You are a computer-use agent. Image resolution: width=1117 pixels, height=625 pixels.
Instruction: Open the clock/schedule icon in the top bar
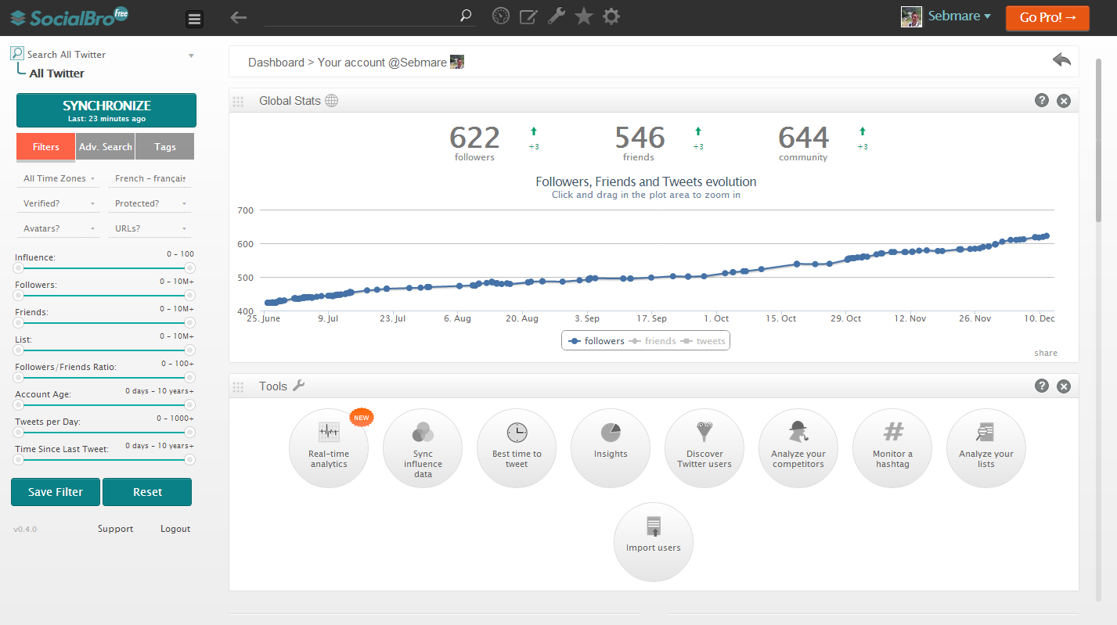tap(501, 16)
